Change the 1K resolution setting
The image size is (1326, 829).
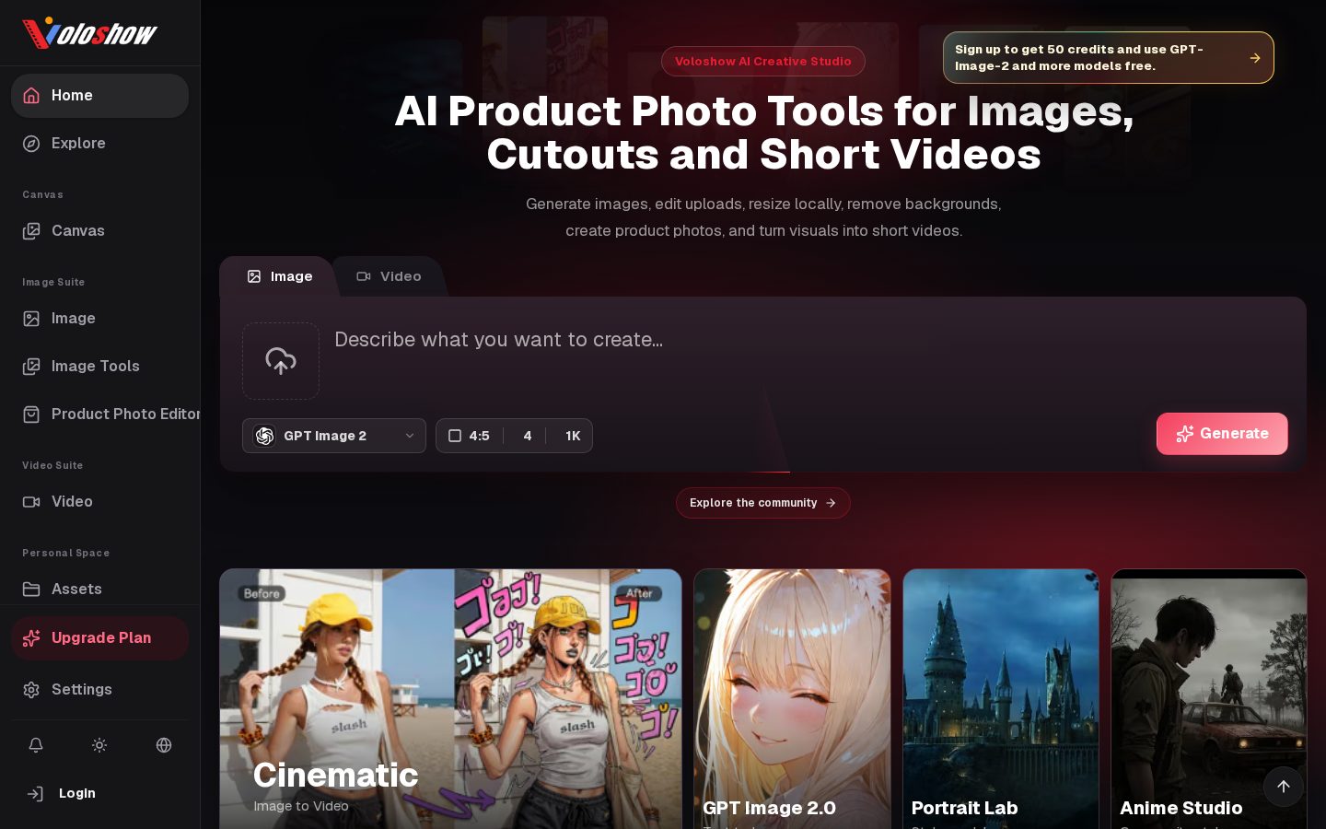point(573,436)
